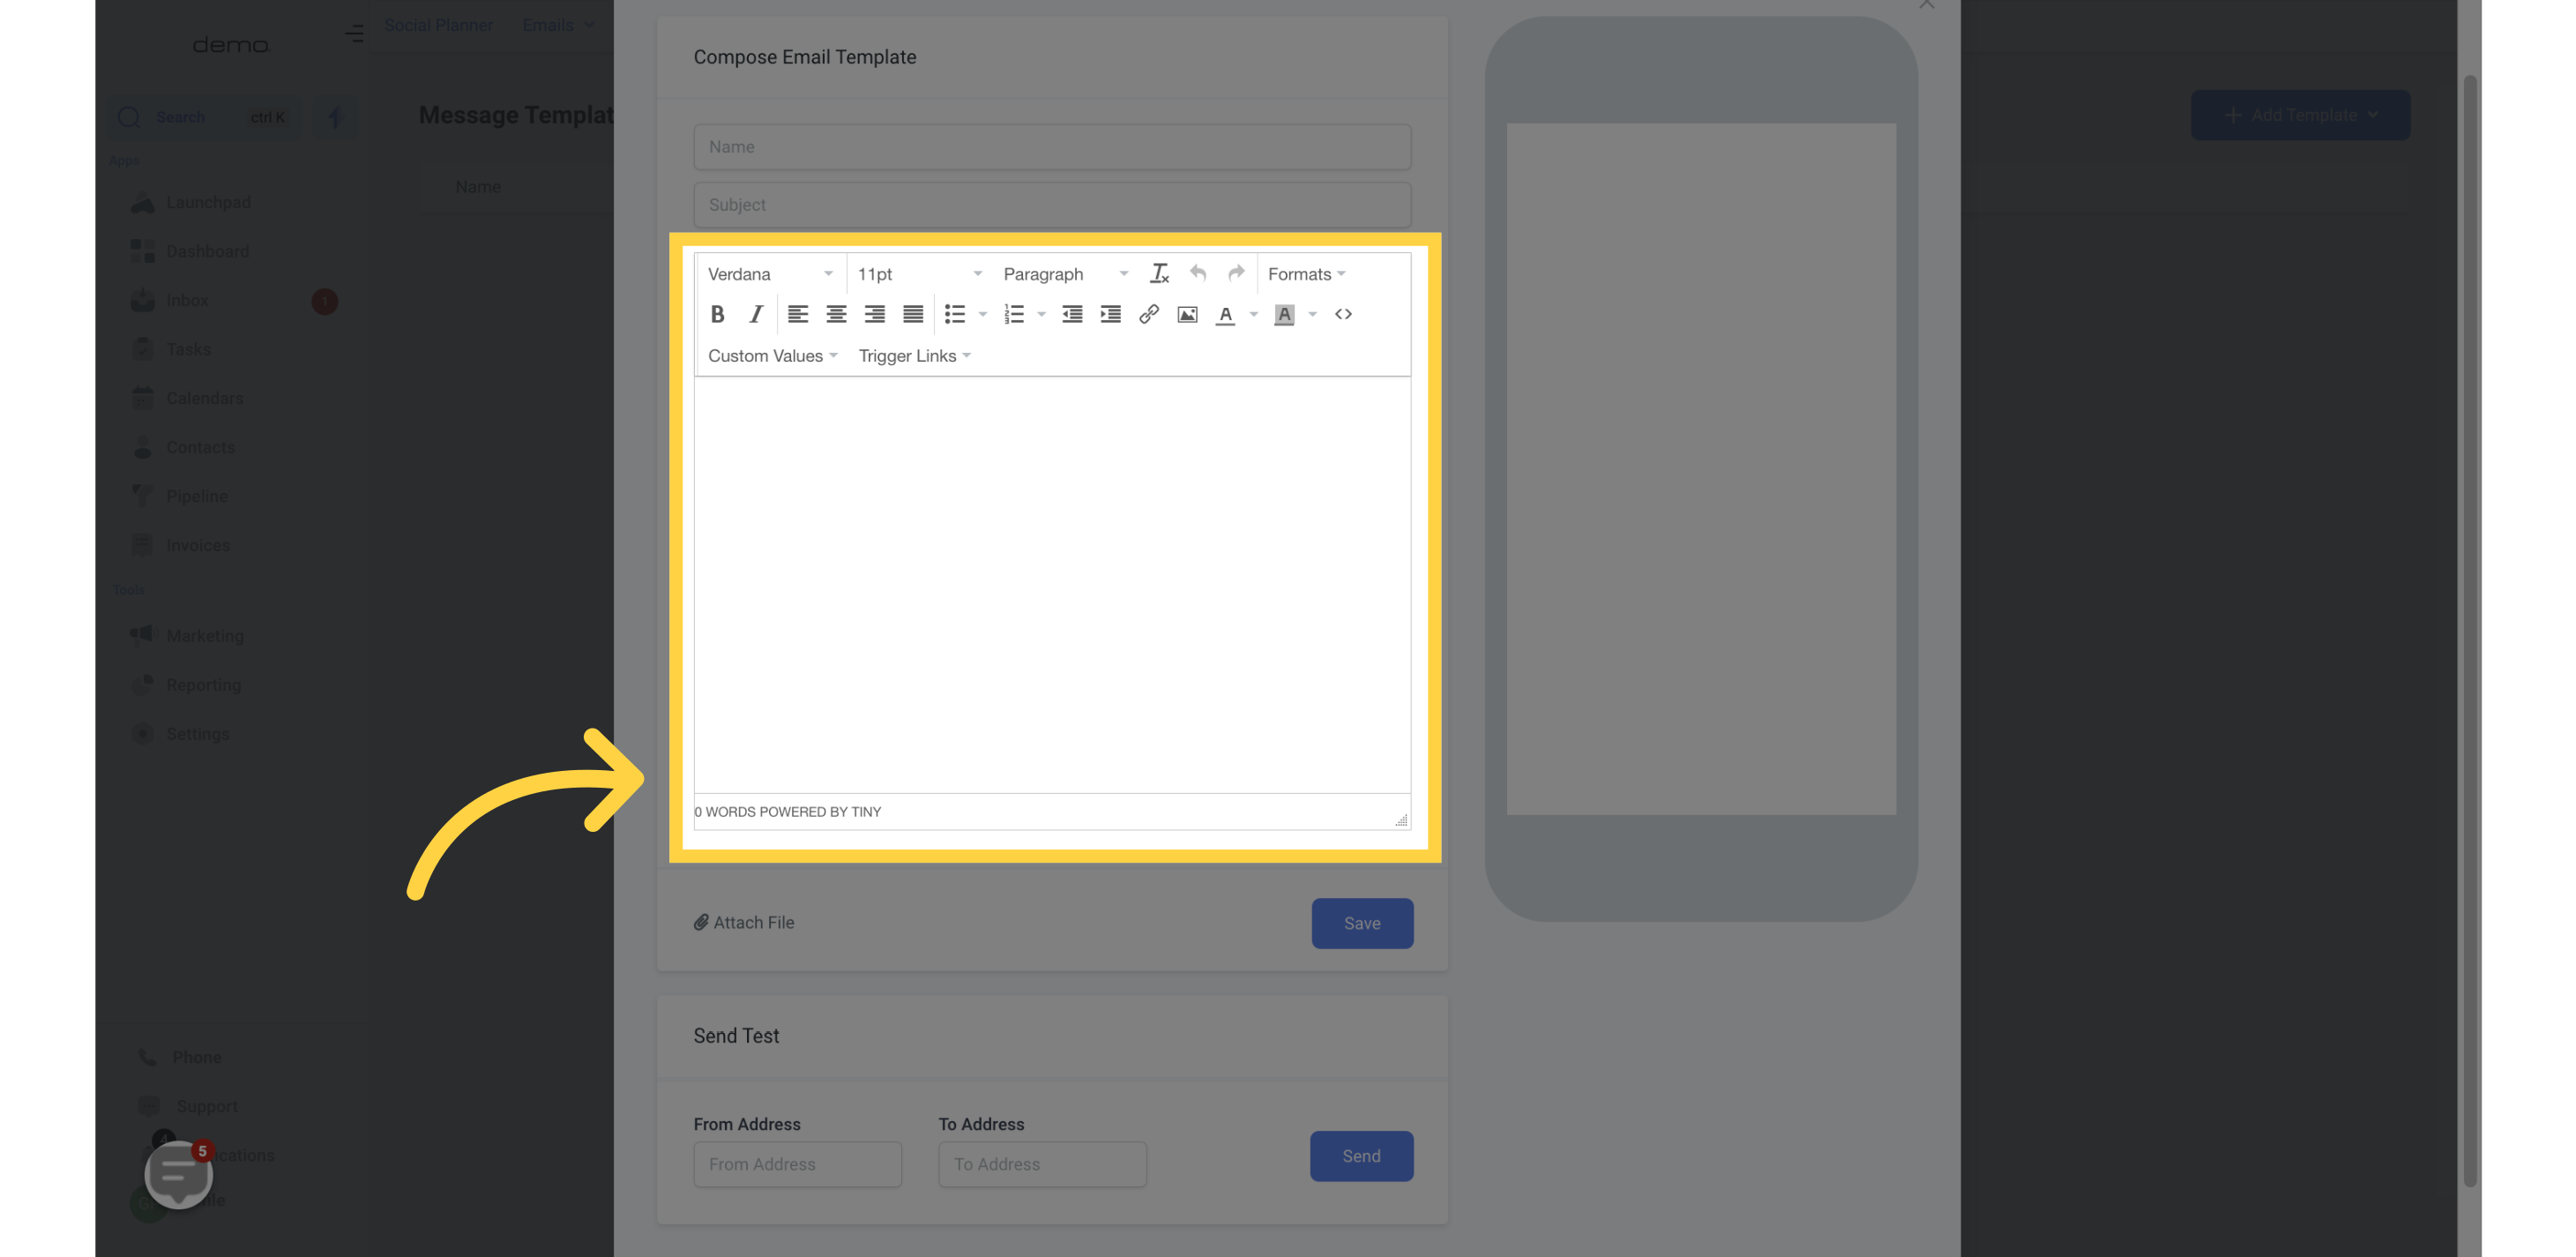
Task: Select the Subject input field
Action: point(1051,204)
